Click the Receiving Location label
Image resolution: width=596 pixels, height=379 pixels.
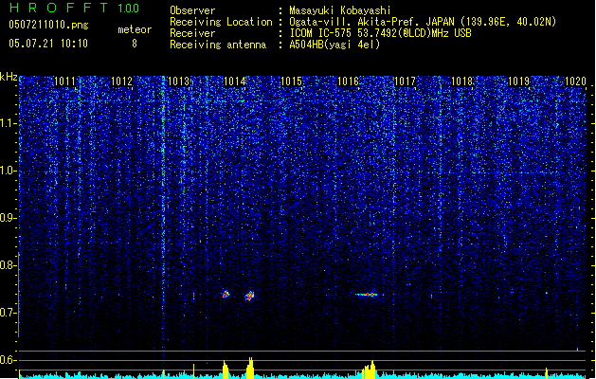[x=221, y=22]
